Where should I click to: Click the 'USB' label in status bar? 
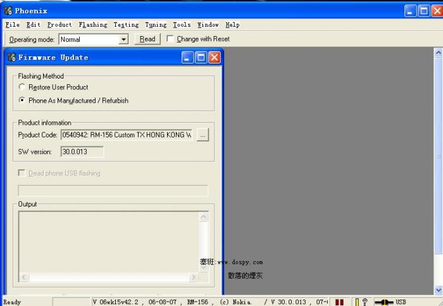coord(401,302)
